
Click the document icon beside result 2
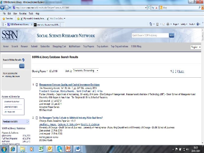[x=37, y=118]
